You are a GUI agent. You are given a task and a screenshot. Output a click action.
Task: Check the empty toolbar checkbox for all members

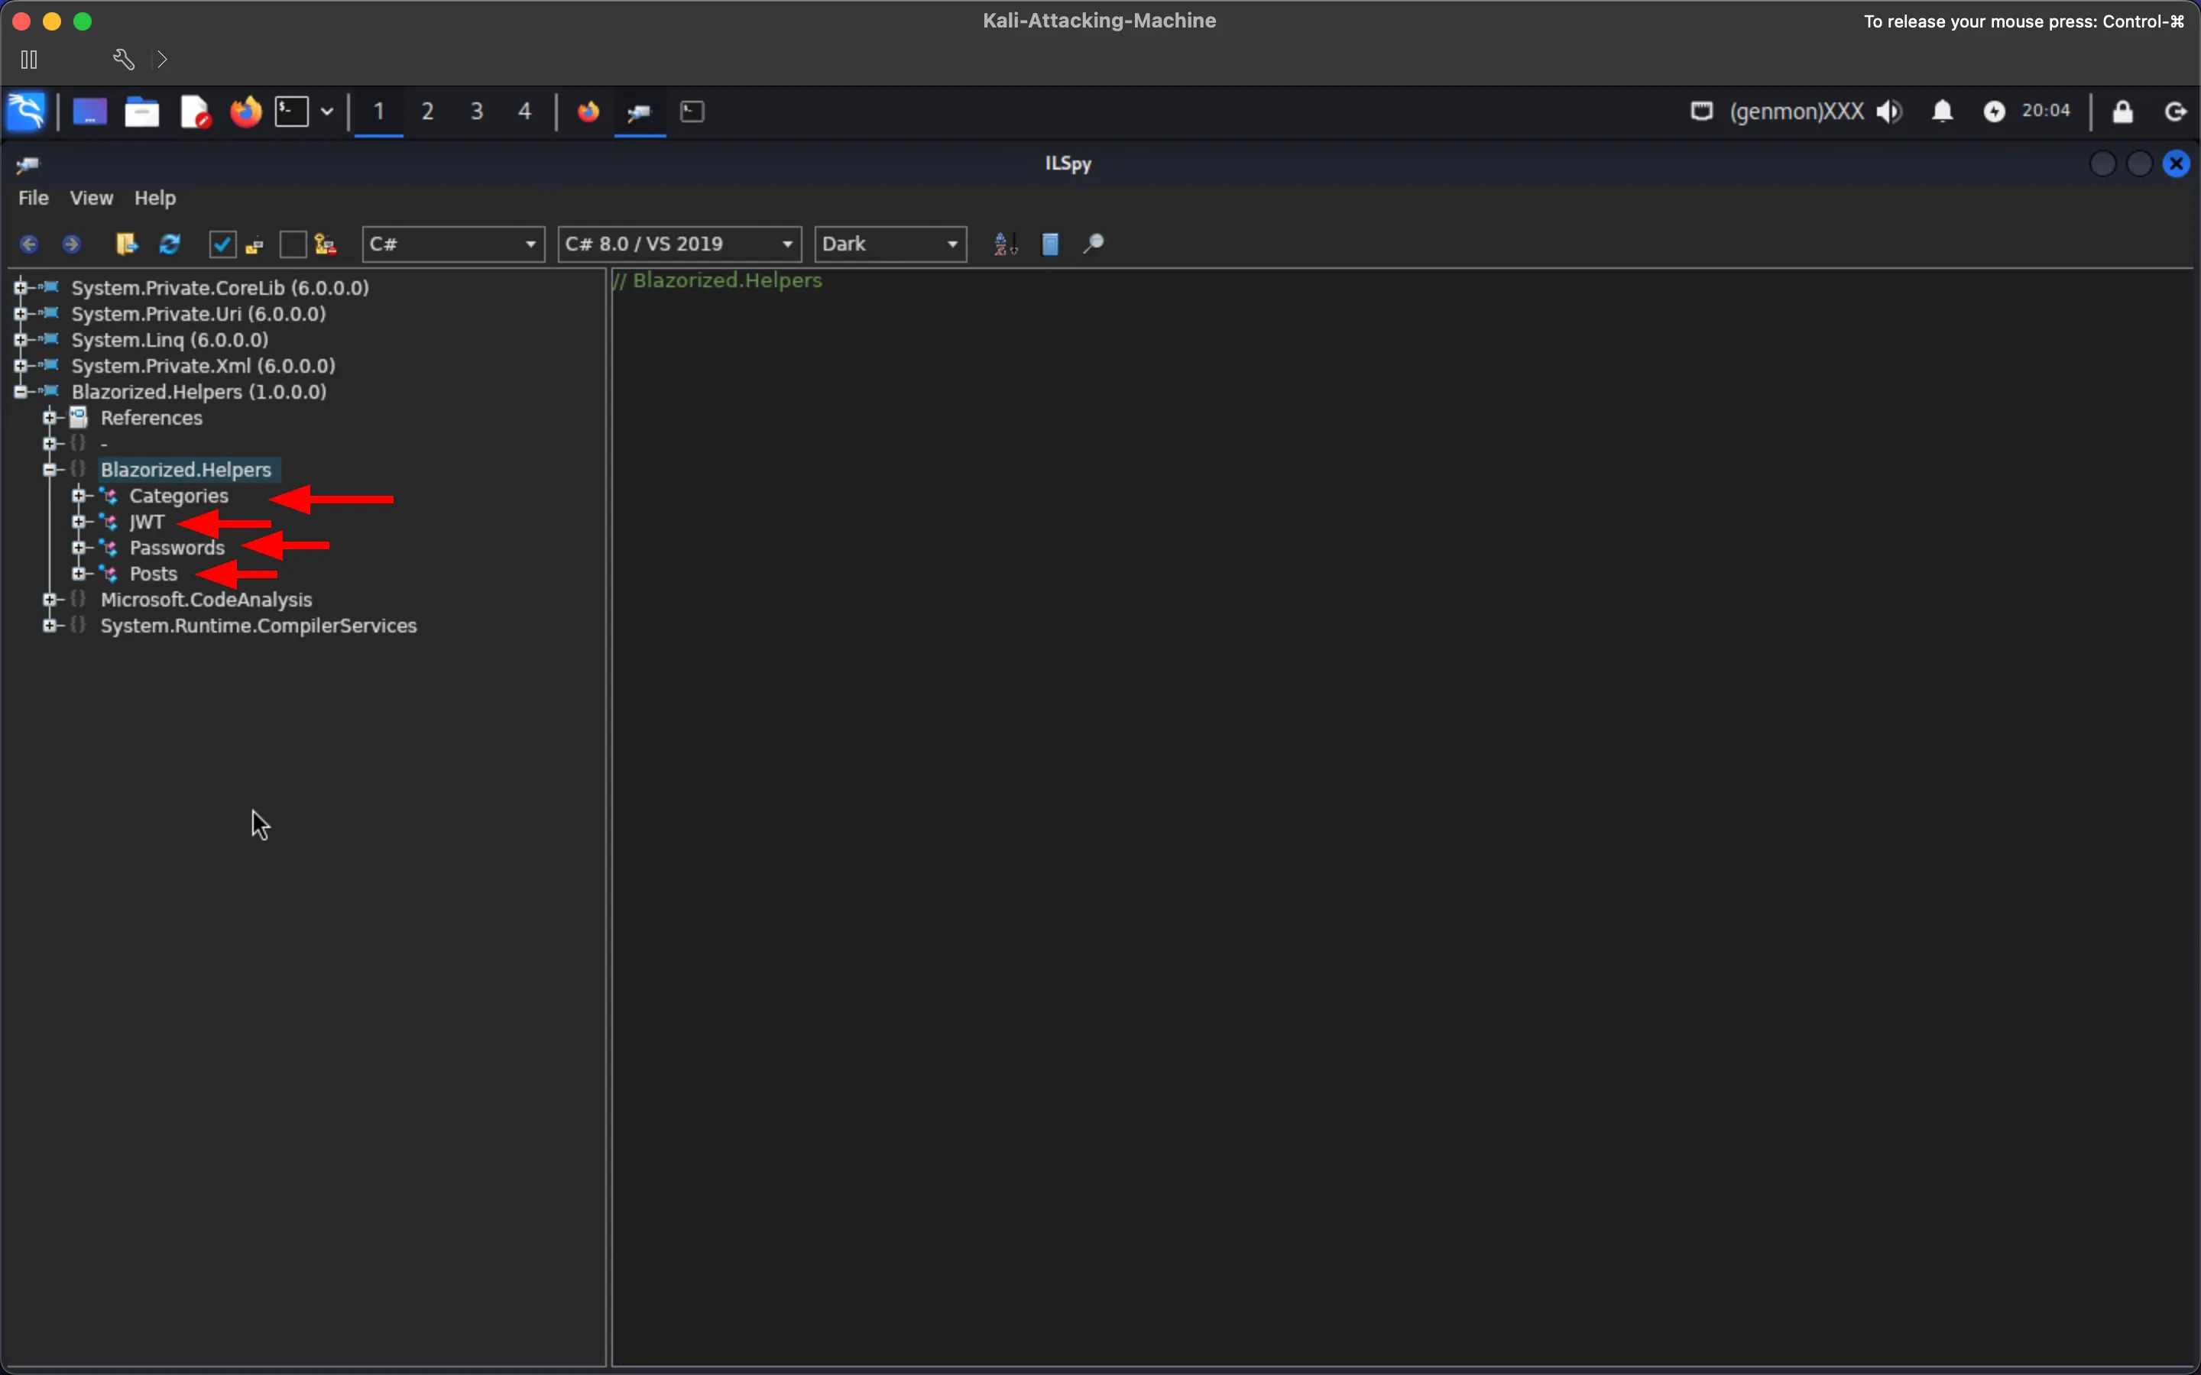tap(293, 244)
